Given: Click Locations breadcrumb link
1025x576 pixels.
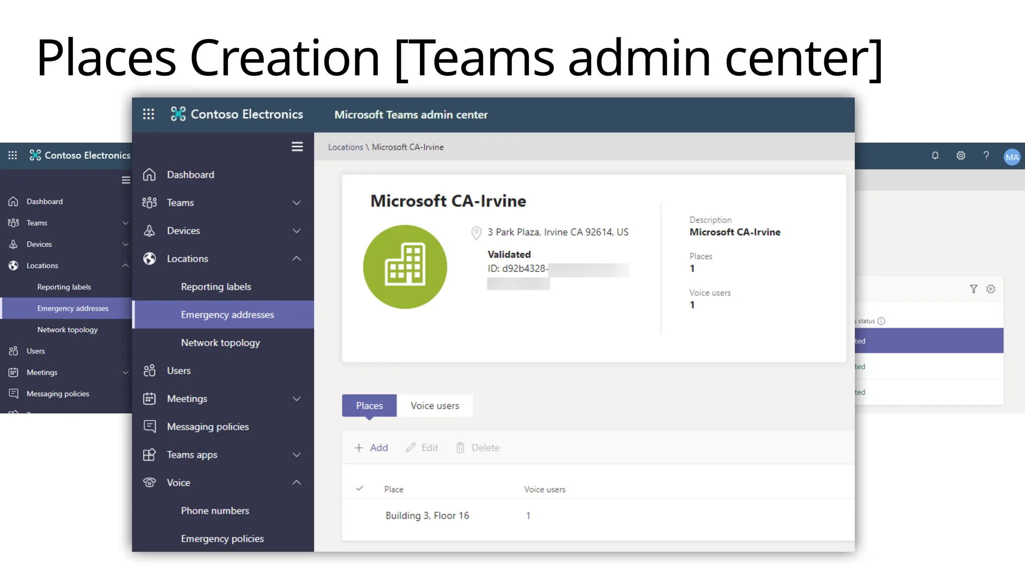Looking at the screenshot, I should 345,147.
